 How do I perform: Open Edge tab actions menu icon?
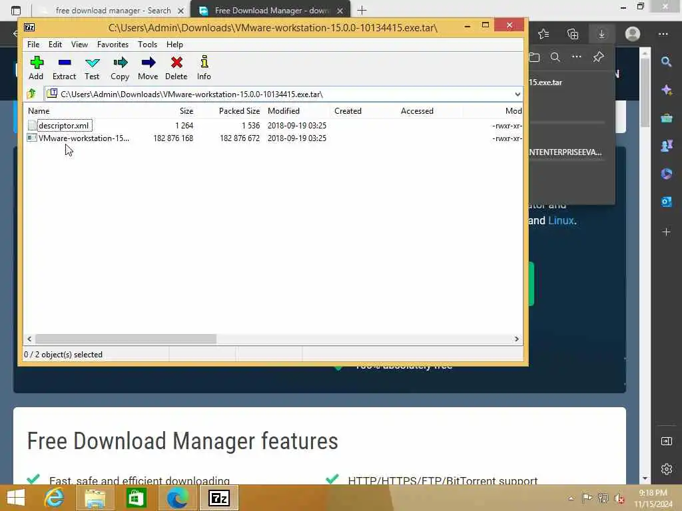click(16, 11)
